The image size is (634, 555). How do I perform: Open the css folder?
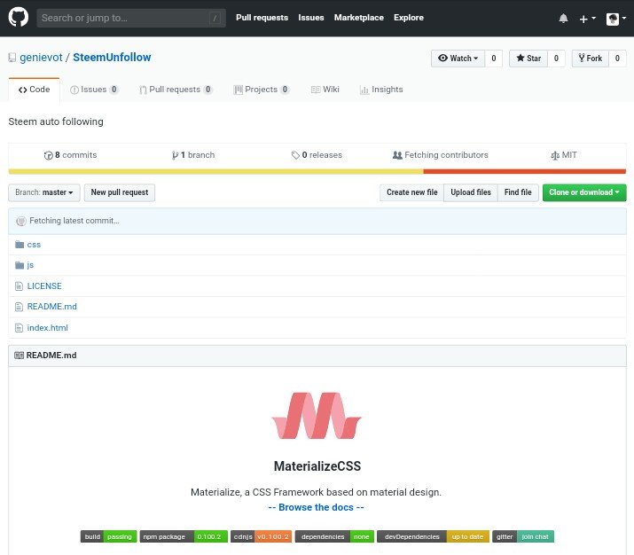click(x=34, y=245)
